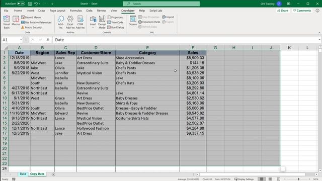Viewport: 322px width, 181px height.
Task: Click the Search box in title bar
Action: 161,4
